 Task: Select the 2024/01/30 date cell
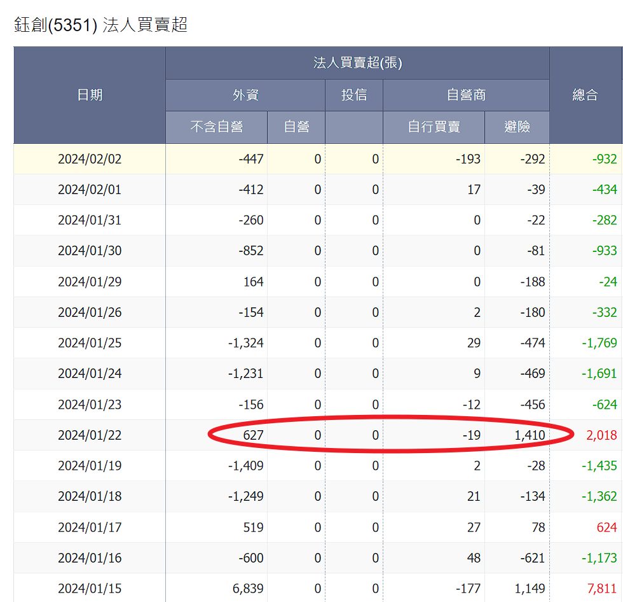click(90, 251)
